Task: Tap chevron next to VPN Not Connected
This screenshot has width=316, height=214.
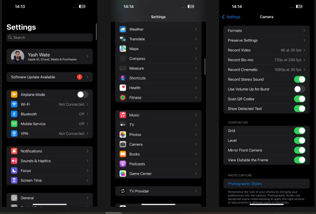Action: pos(87,133)
